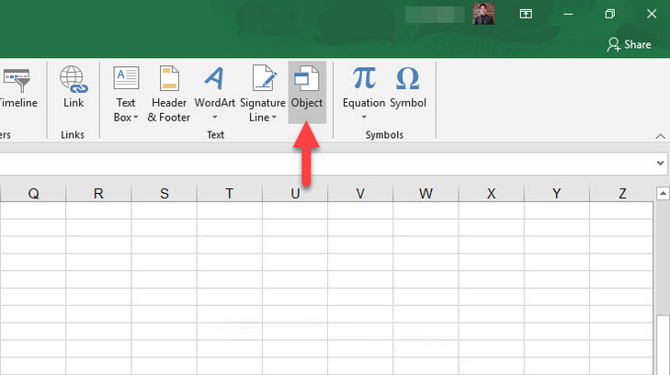Select column Z header
670x375 pixels.
coord(621,194)
